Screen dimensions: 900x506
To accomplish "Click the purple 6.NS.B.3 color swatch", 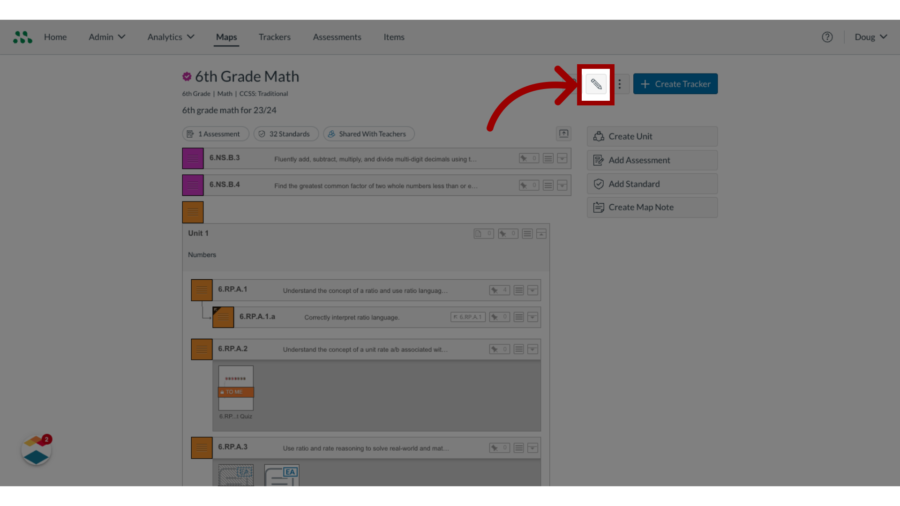I will pos(193,158).
